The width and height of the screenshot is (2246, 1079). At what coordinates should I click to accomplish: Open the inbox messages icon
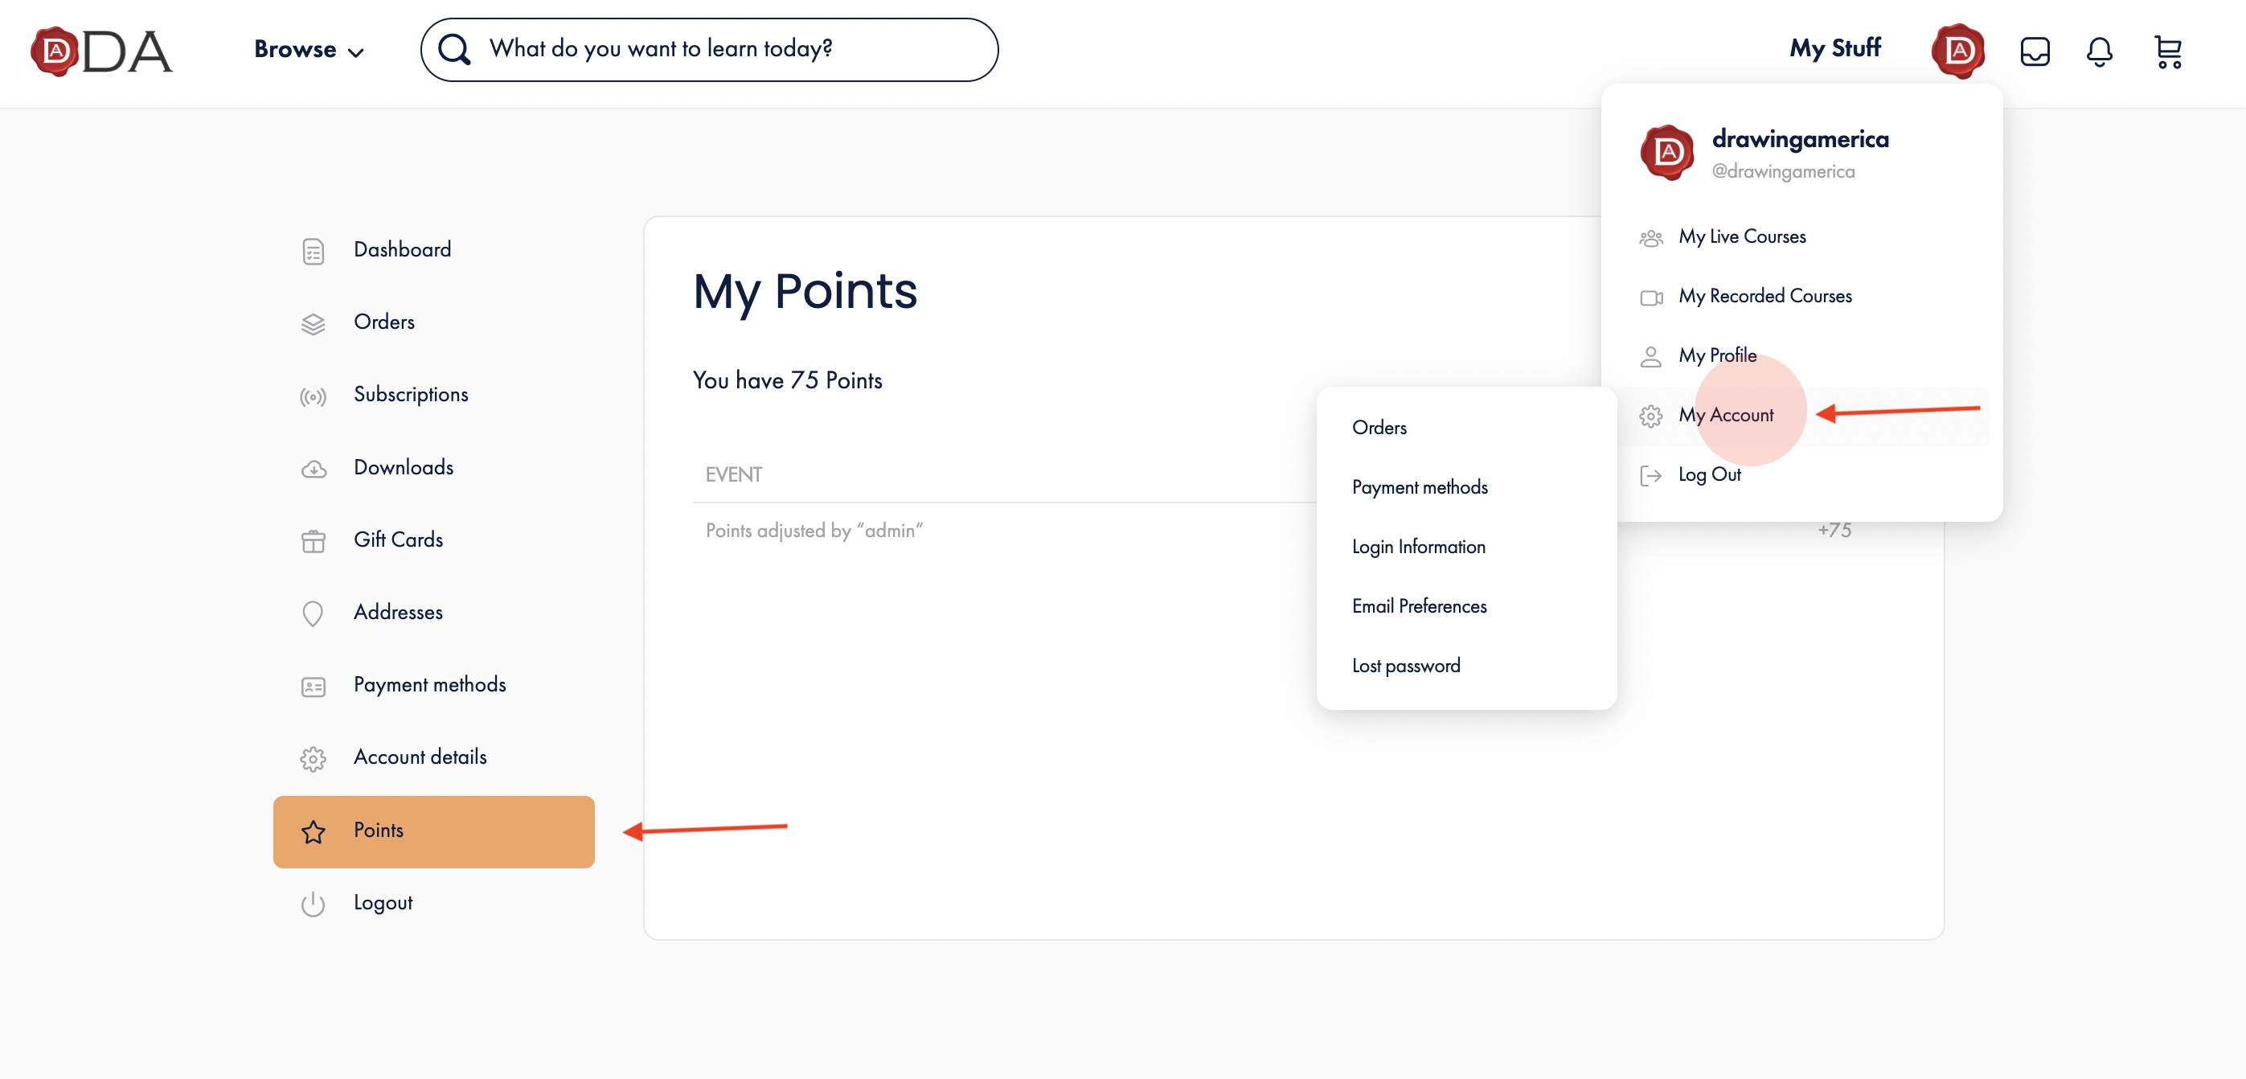tap(2034, 51)
